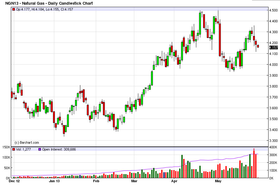
Task: Click the 50K volume axis label
Action: click(7, 168)
